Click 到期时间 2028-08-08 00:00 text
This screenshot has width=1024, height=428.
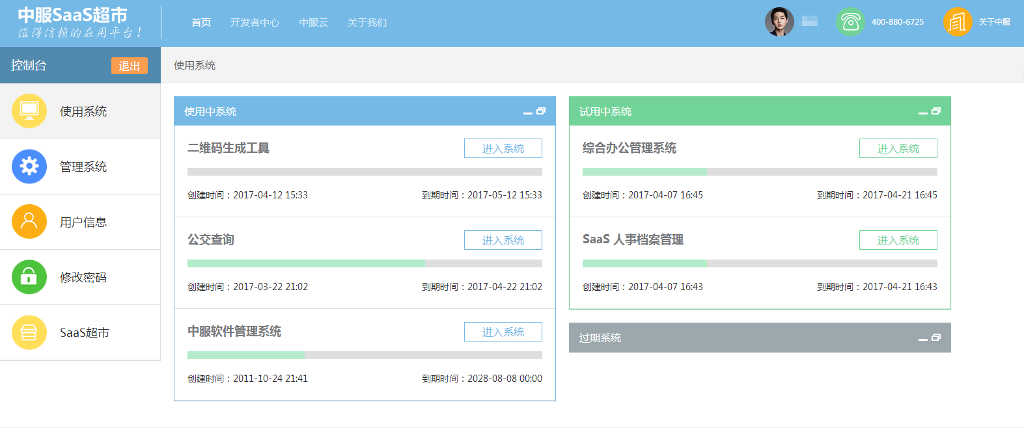[x=482, y=379]
